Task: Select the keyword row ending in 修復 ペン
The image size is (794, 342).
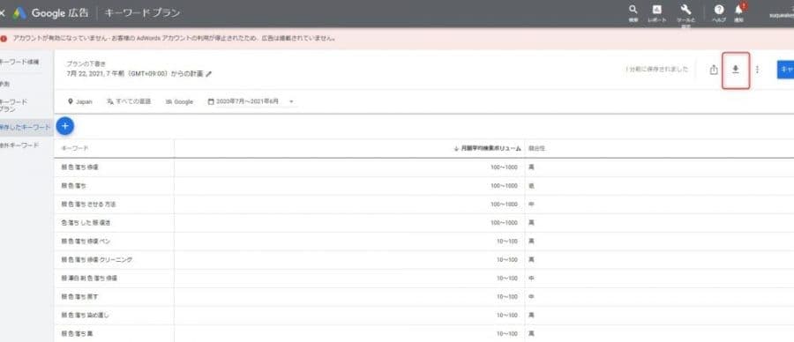Action: (423, 242)
